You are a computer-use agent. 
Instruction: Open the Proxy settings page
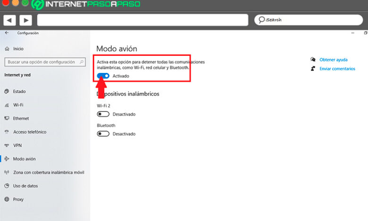pos(18,199)
